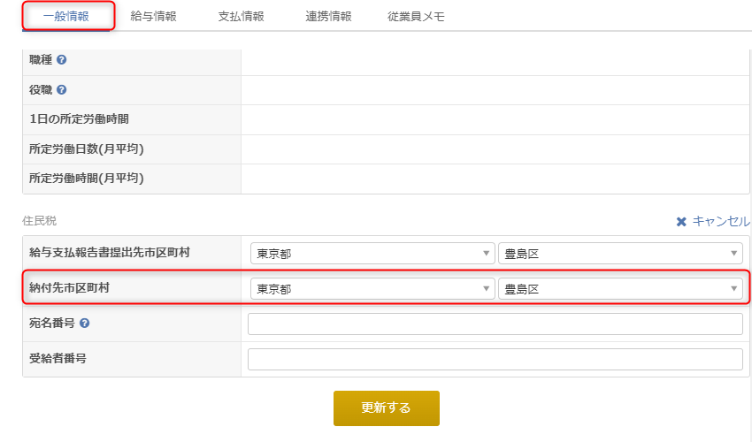Click the help icon beside 役職
The image size is (752, 442).
coord(62,90)
